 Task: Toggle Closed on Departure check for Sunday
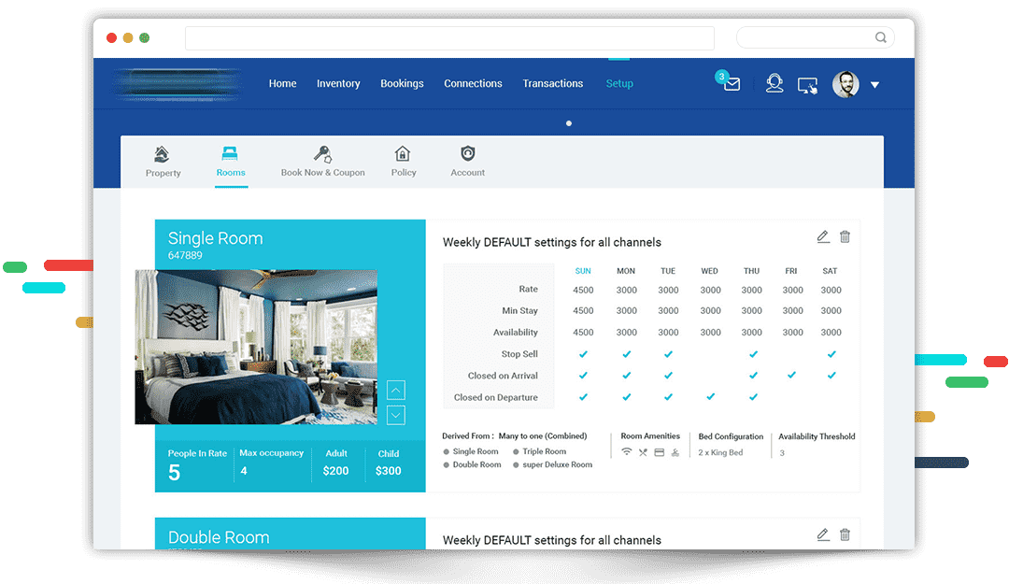tap(583, 397)
